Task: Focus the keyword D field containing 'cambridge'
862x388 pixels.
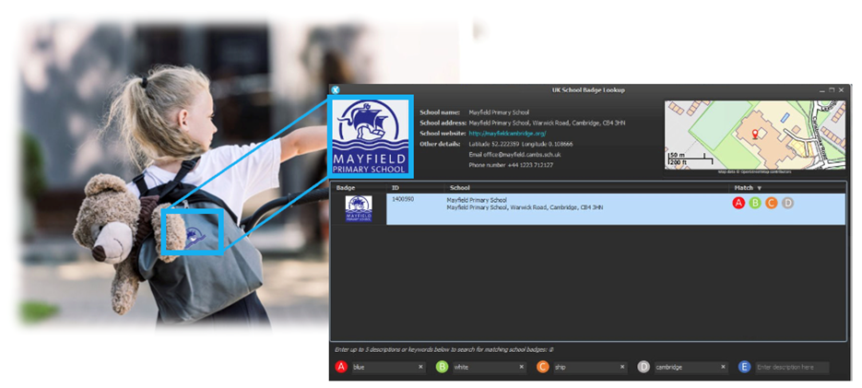Action: [x=691, y=367]
